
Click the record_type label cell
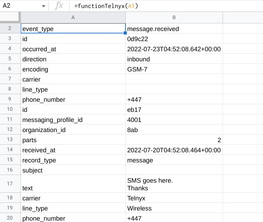pos(73,160)
